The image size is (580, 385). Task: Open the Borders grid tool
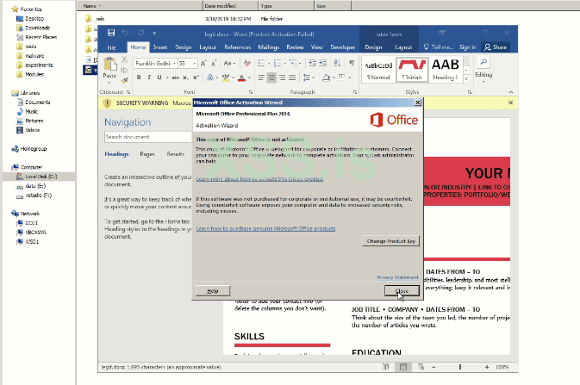(342, 78)
